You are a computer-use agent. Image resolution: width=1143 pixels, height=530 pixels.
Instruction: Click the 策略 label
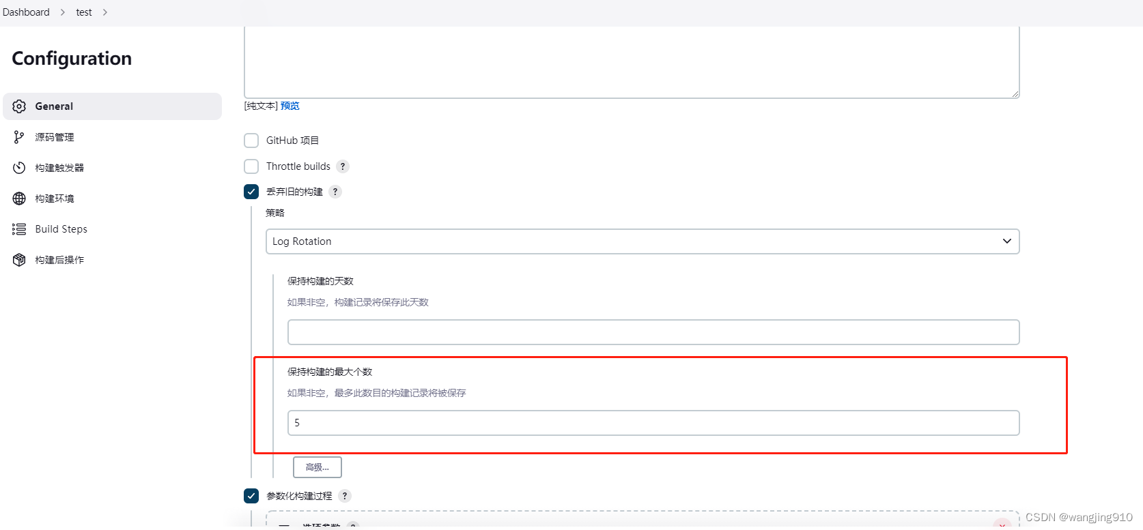click(275, 213)
